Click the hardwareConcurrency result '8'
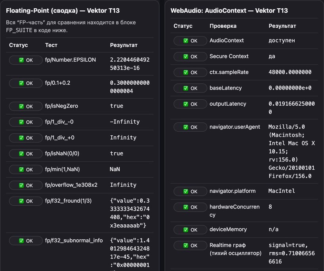 [x=270, y=207]
